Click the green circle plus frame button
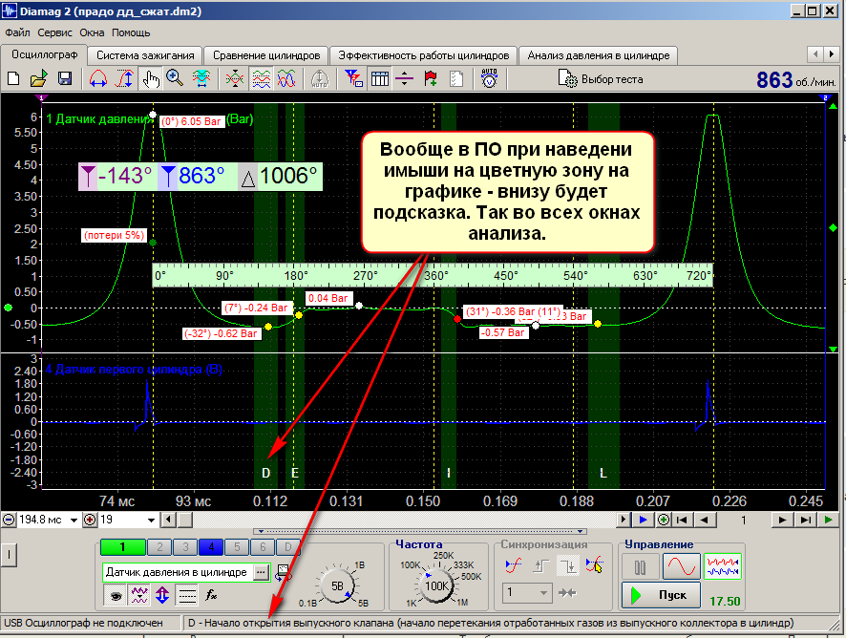 coord(663,520)
